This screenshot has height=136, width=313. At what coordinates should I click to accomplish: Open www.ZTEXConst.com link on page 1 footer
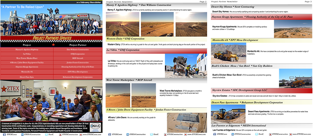pos(91,135)
